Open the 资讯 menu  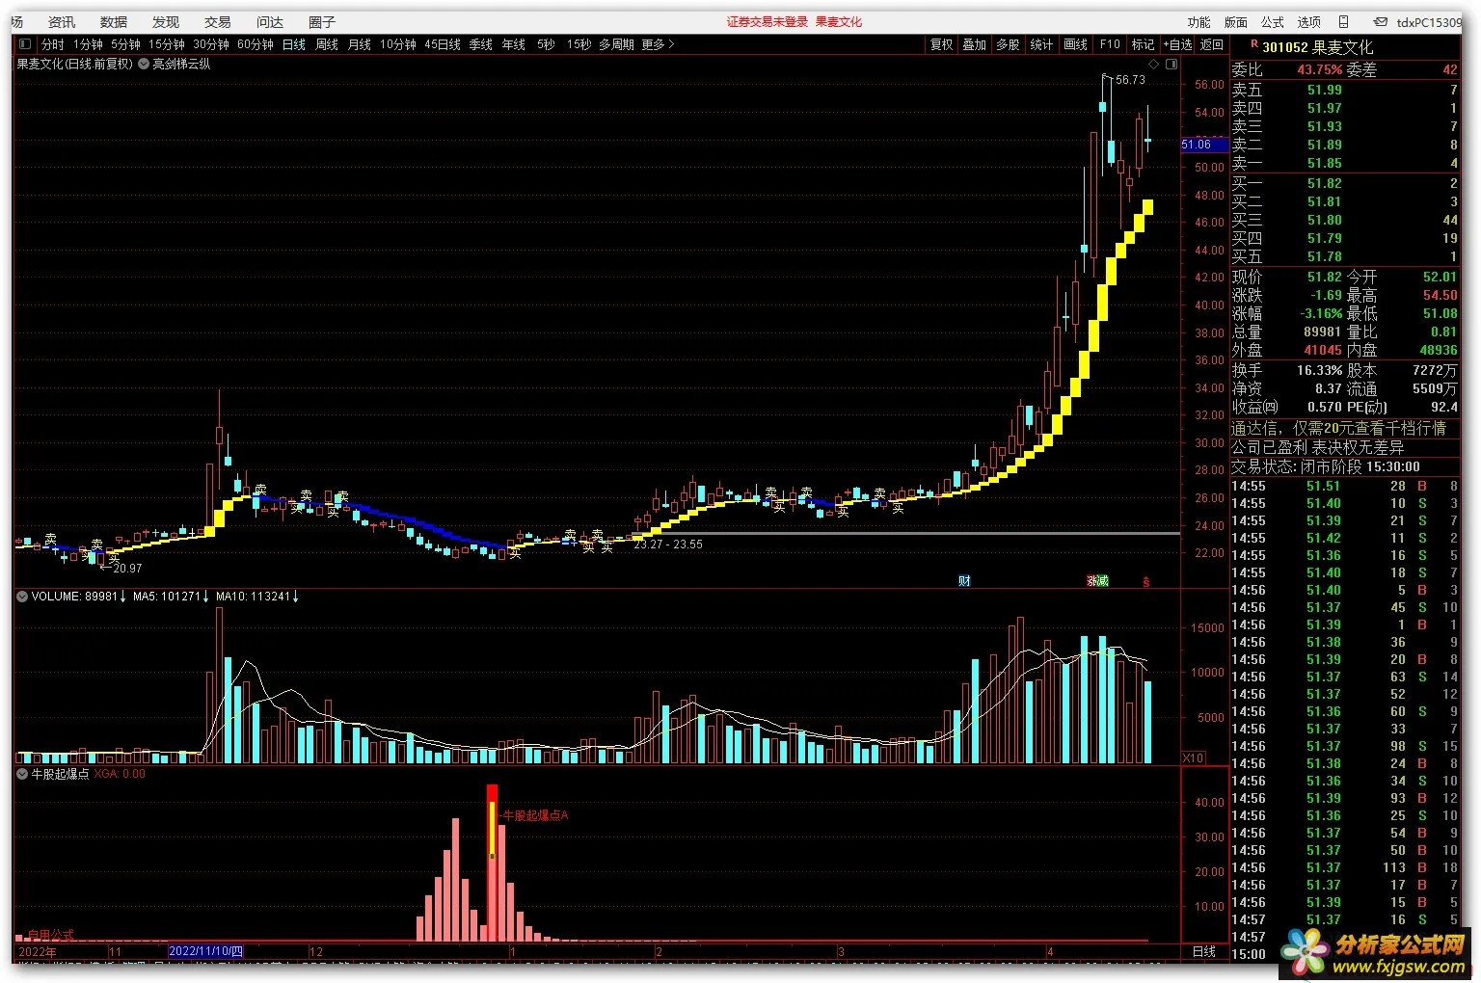click(62, 21)
